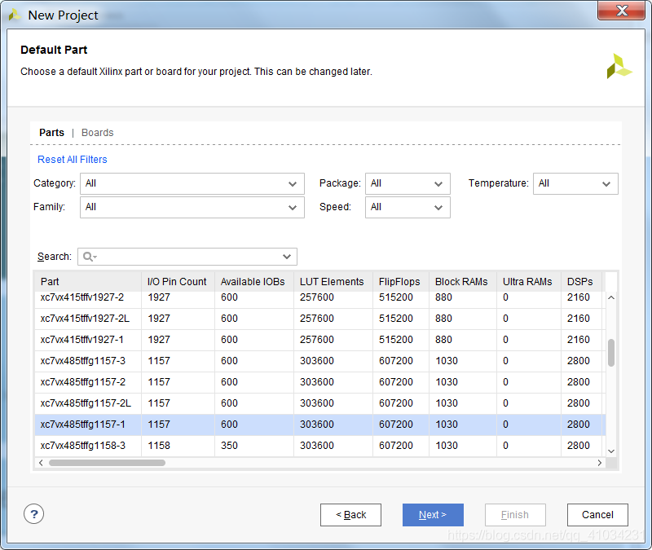Switch to the Boards tab
This screenshot has width=652, height=550.
97,133
